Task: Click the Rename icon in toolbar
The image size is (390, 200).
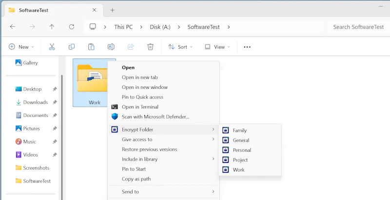Action: pos(111,47)
